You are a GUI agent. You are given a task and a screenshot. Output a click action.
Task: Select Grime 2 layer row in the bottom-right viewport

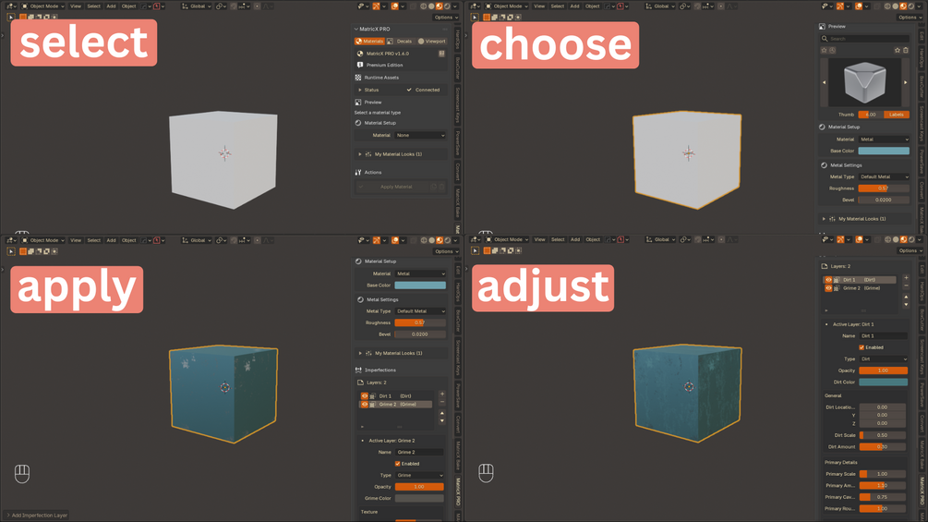(860, 288)
